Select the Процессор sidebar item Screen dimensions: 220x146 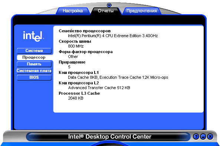click(x=34, y=57)
